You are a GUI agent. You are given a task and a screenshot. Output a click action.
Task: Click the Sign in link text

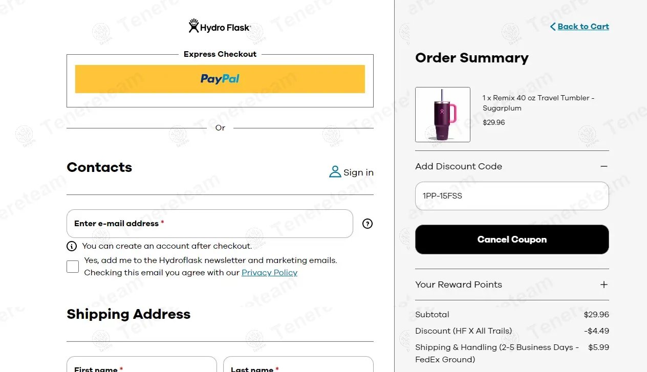pyautogui.click(x=358, y=172)
